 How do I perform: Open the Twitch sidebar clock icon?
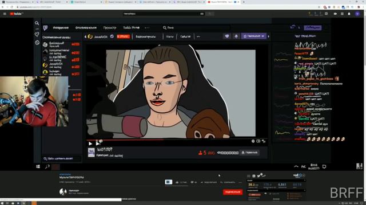coord(37,43)
